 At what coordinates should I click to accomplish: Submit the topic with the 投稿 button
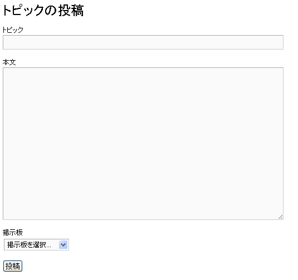tap(13, 266)
